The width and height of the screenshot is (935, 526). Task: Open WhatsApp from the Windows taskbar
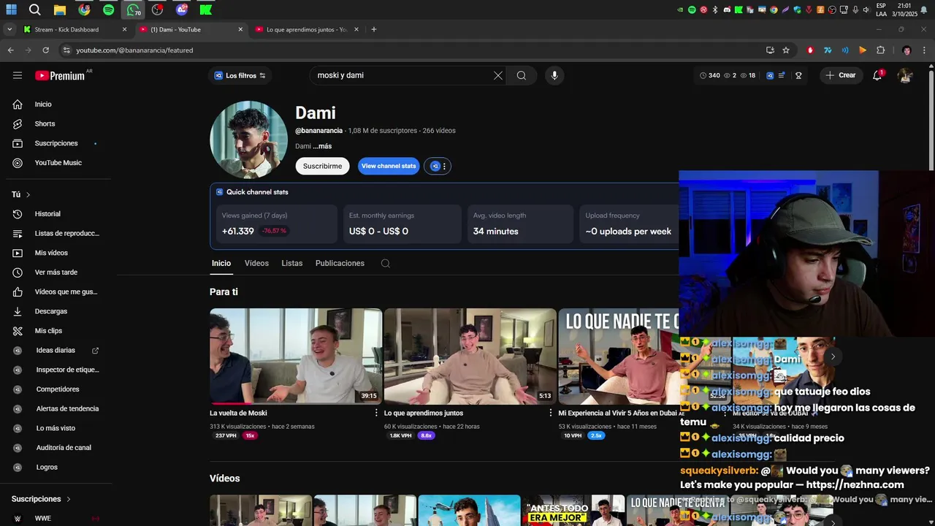click(x=133, y=10)
